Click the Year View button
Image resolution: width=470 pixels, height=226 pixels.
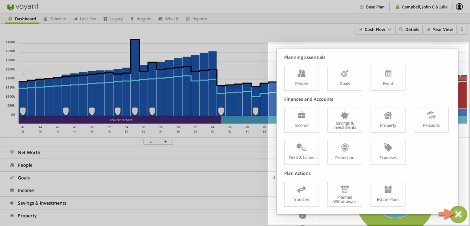tap(440, 29)
